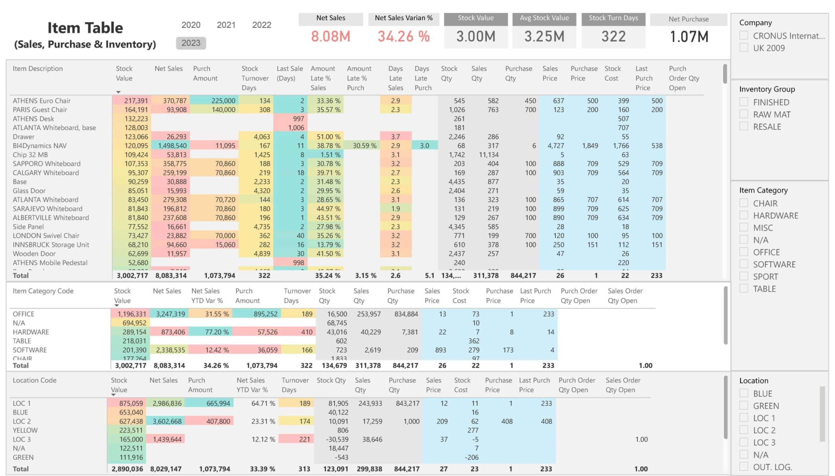This screenshot has width=835, height=476.
Task: Select the 2021 year slicer
Action: click(x=226, y=25)
